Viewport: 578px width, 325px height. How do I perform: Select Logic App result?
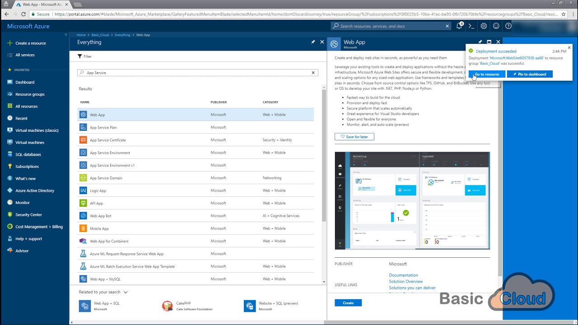click(x=196, y=190)
